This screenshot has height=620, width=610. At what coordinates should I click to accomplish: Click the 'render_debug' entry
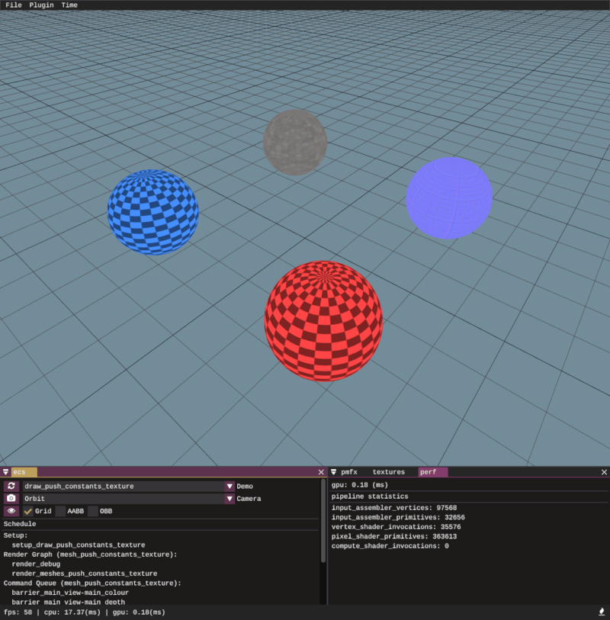point(36,564)
